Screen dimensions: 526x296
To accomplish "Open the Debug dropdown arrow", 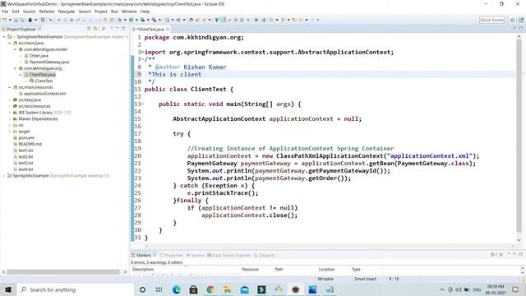I will [125, 20].
